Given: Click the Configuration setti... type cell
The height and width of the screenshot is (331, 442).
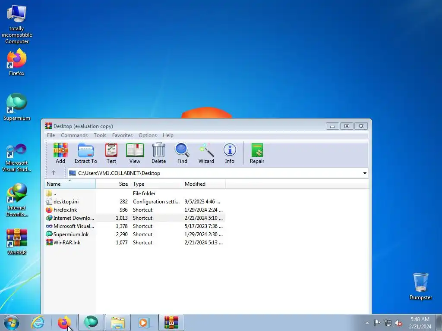Looking at the screenshot, I should tap(156, 202).
